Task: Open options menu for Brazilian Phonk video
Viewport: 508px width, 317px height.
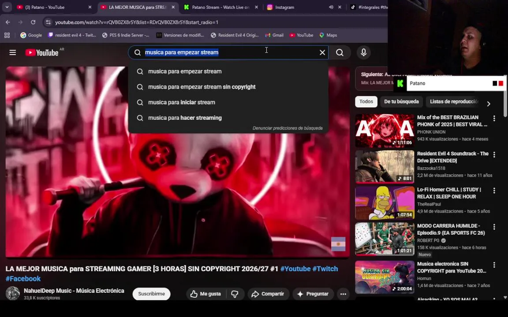Action: [494, 118]
